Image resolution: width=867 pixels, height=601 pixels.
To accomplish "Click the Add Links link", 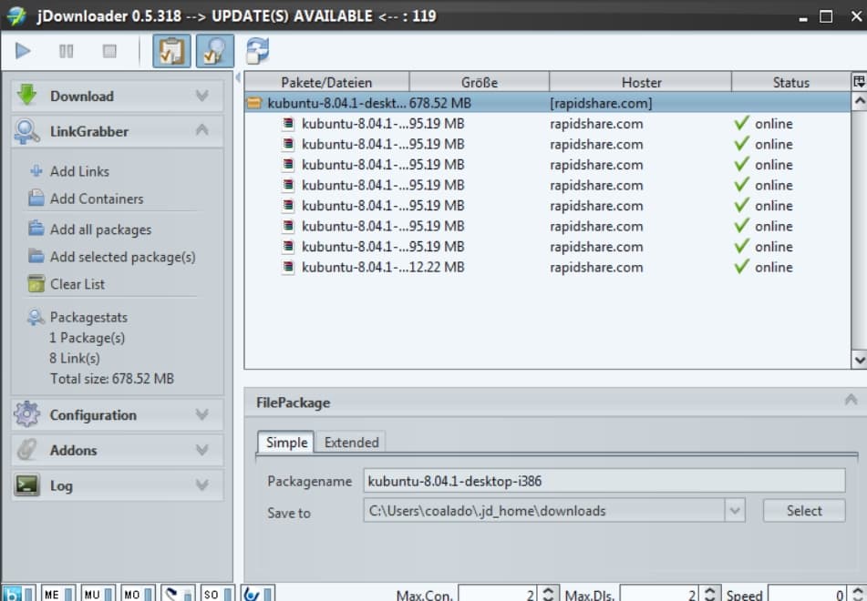I will click(79, 171).
